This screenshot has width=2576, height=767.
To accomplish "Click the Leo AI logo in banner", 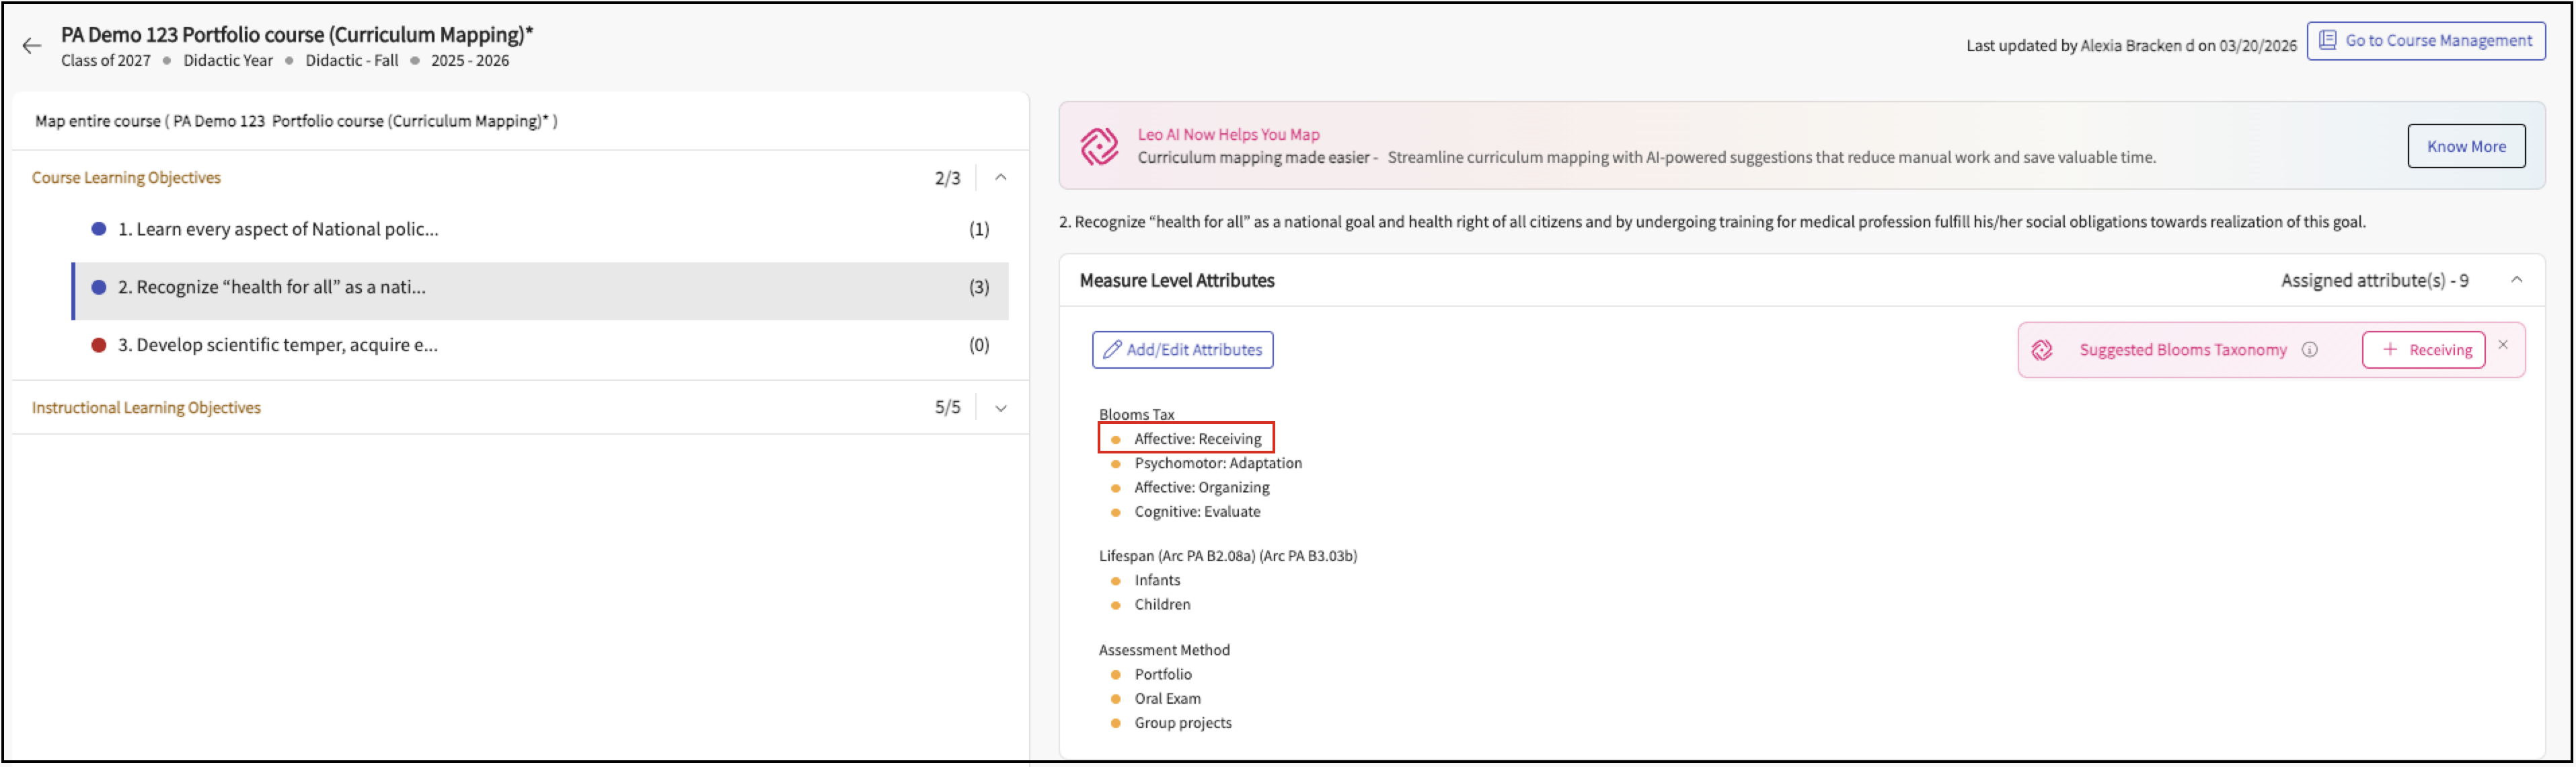I will 1099,146.
